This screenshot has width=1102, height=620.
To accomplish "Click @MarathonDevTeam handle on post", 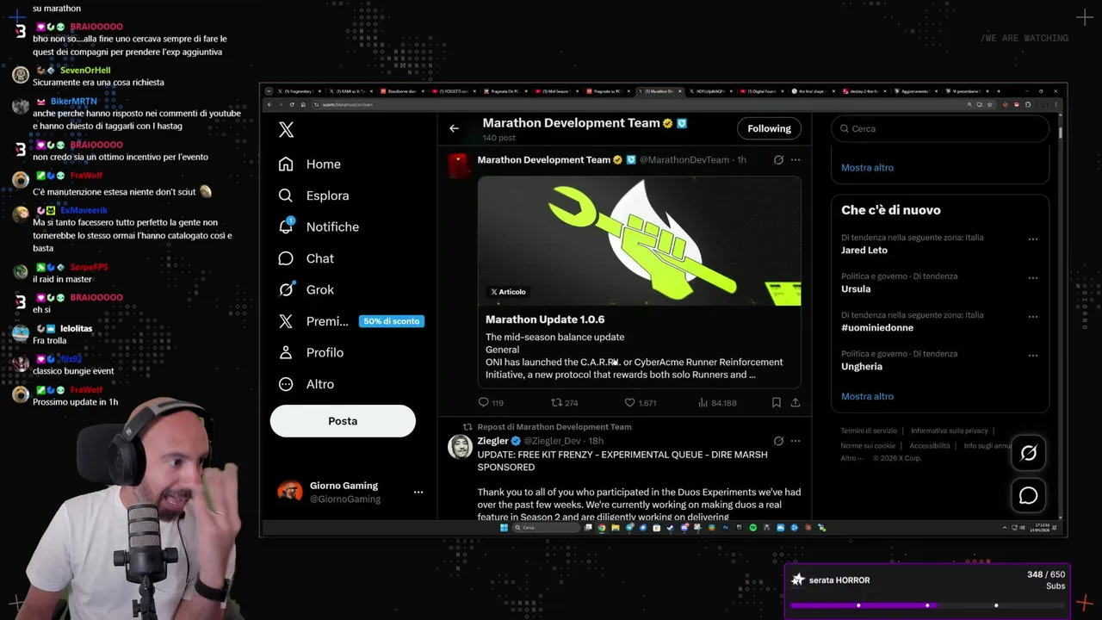I will (684, 159).
